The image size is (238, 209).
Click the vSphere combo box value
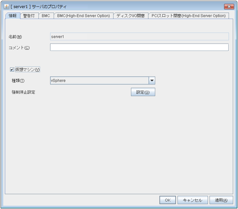click(99, 81)
